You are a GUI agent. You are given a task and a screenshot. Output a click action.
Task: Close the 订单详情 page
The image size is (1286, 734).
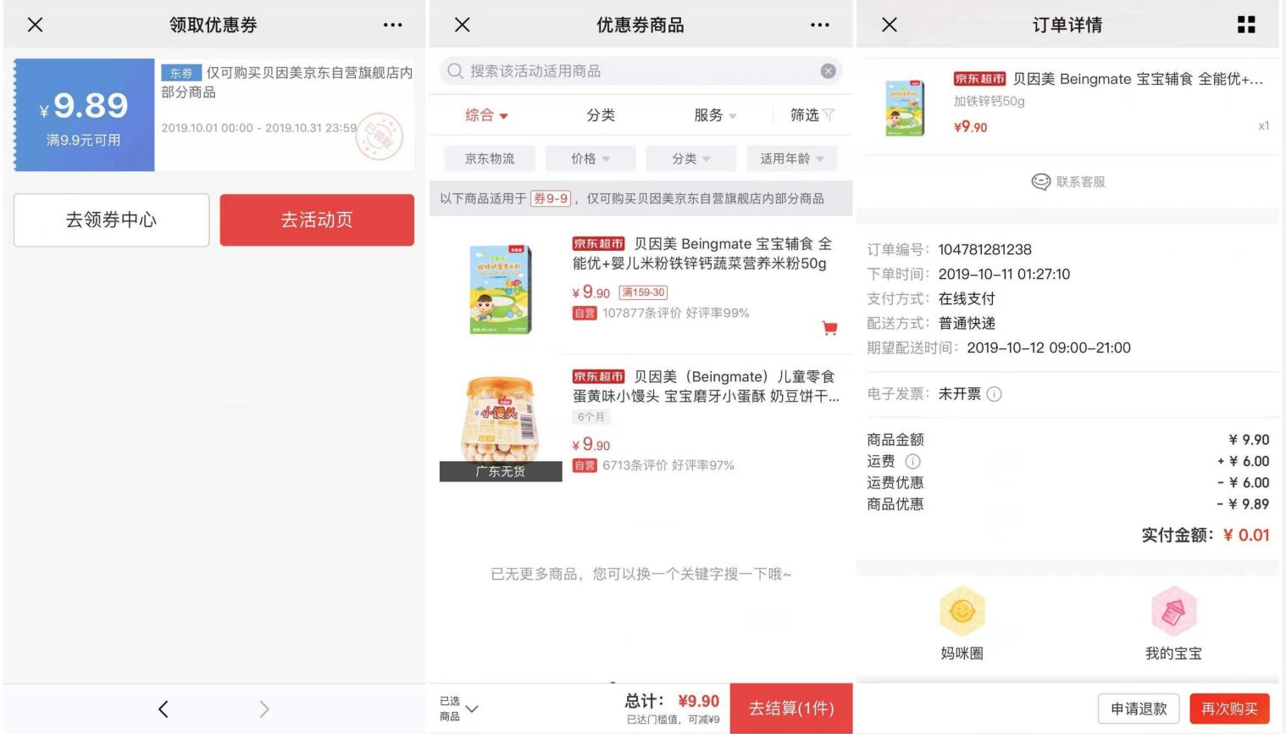[x=890, y=25]
